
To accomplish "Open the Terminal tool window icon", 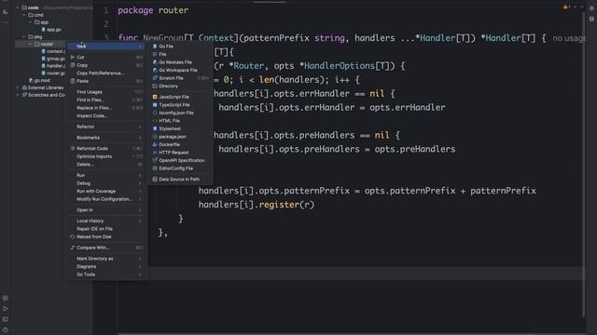I will click(5, 319).
